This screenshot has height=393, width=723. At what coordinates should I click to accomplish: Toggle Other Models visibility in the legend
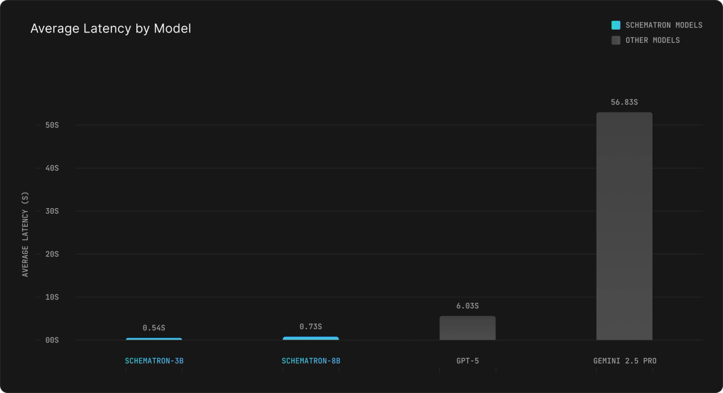(x=654, y=40)
